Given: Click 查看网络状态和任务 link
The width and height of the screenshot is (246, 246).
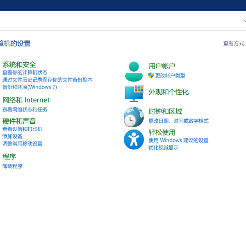Looking at the screenshot, I should (25, 110).
